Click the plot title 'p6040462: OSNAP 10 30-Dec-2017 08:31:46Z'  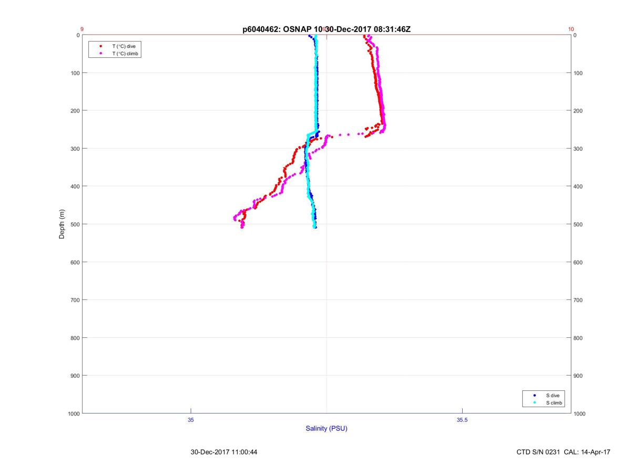327,29
